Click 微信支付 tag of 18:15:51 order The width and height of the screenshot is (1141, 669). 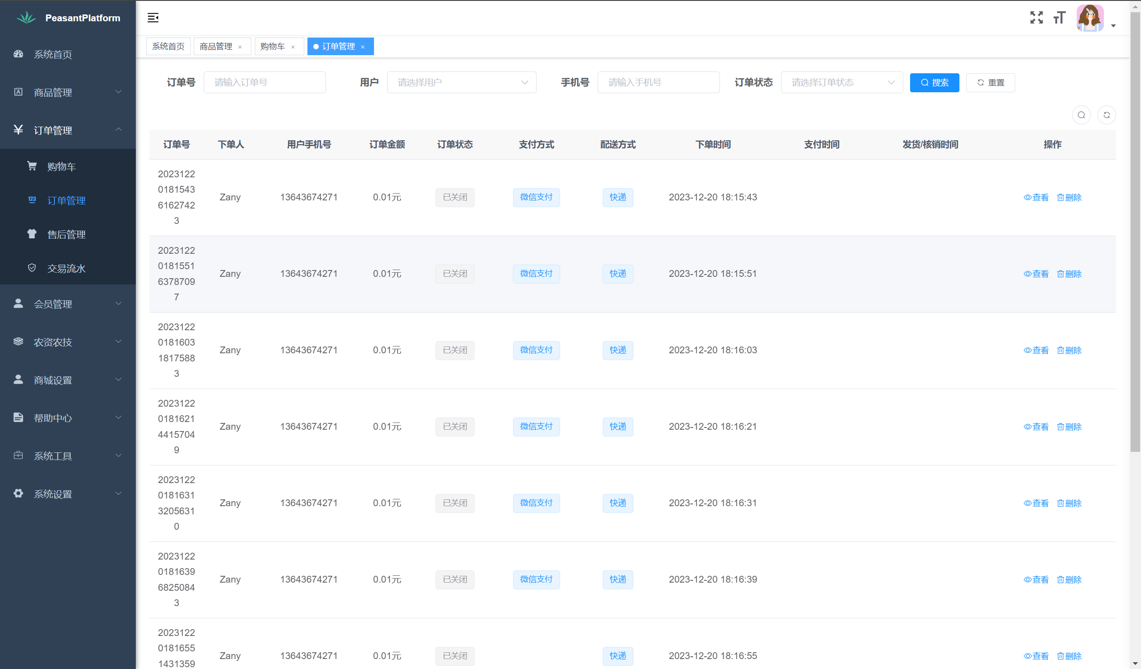[x=536, y=274]
